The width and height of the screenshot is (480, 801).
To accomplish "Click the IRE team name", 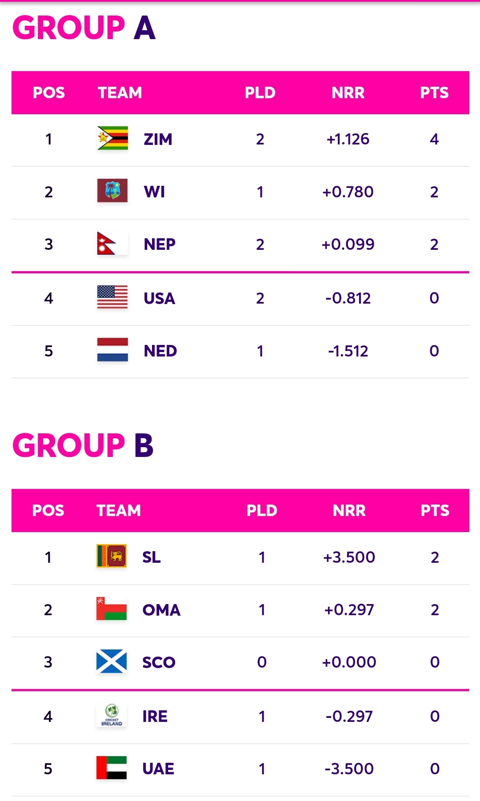I will [155, 717].
